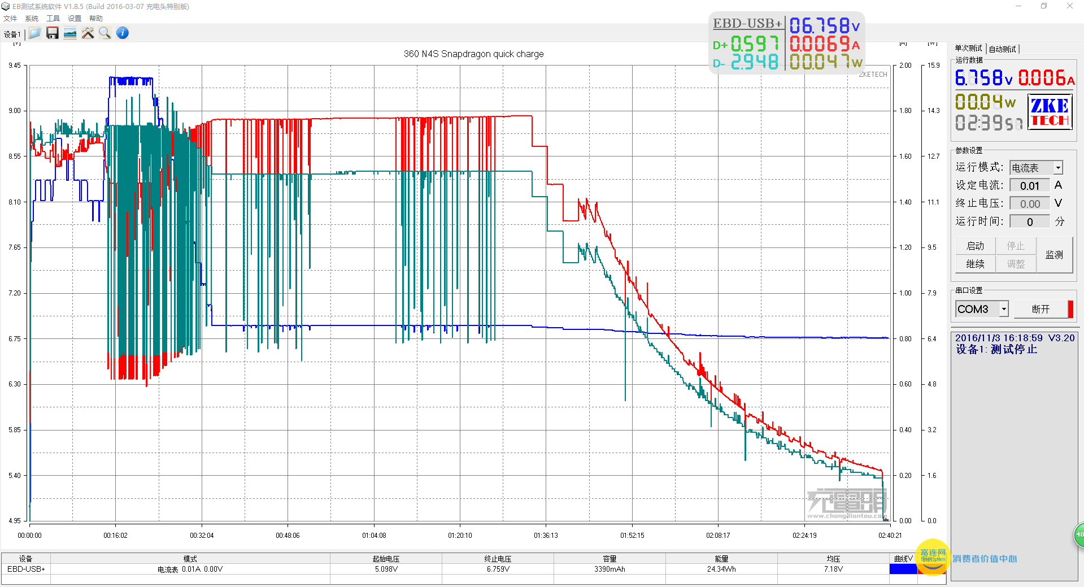This screenshot has width=1084, height=587.
Task: Open the blue info about icon
Action: click(x=123, y=33)
